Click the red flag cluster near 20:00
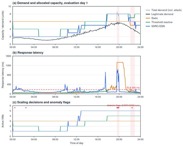183x146 pixels. (118, 108)
